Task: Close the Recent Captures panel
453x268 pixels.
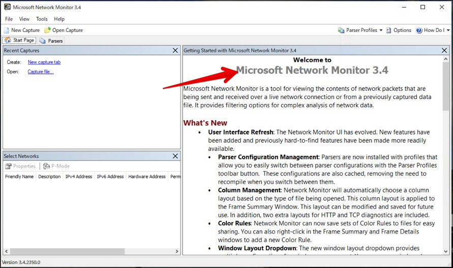Action: pos(175,50)
